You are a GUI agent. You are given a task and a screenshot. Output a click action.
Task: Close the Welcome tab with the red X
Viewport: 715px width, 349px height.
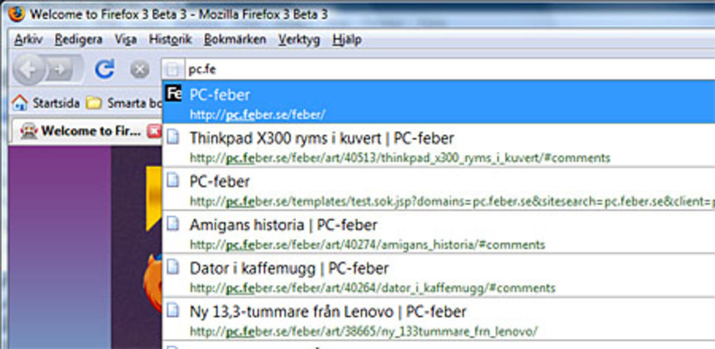pyautogui.click(x=154, y=130)
